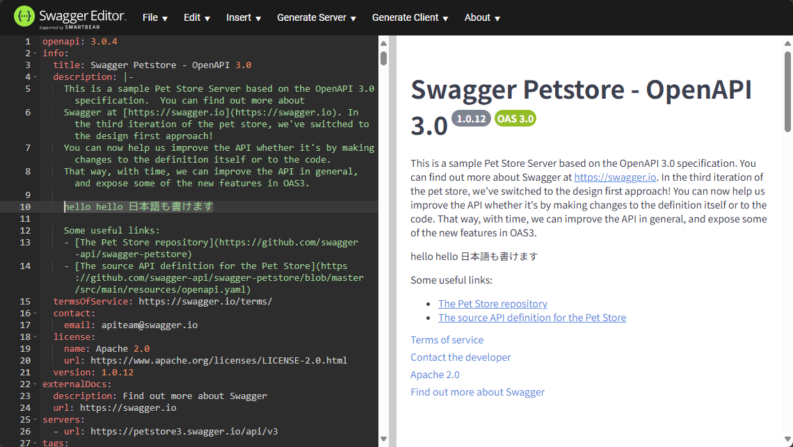Click the Terms of service link

pyautogui.click(x=447, y=340)
